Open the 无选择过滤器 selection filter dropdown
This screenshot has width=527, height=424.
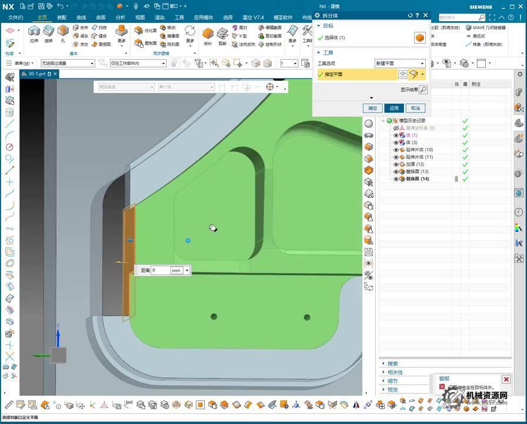(x=68, y=63)
